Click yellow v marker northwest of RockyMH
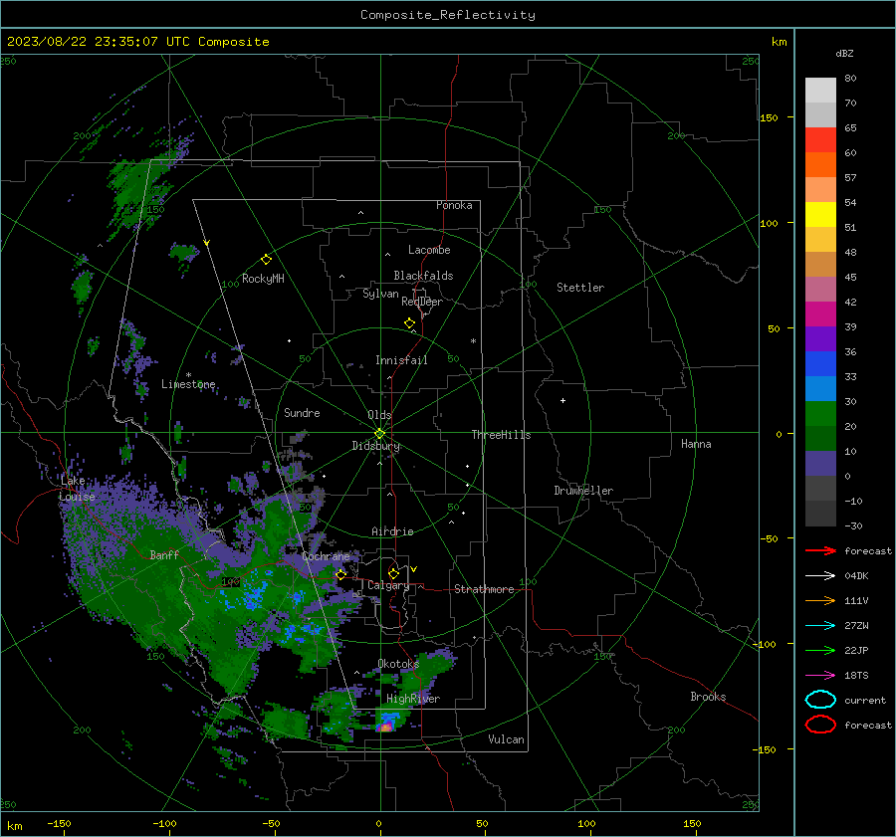Image resolution: width=896 pixels, height=837 pixels. (207, 244)
